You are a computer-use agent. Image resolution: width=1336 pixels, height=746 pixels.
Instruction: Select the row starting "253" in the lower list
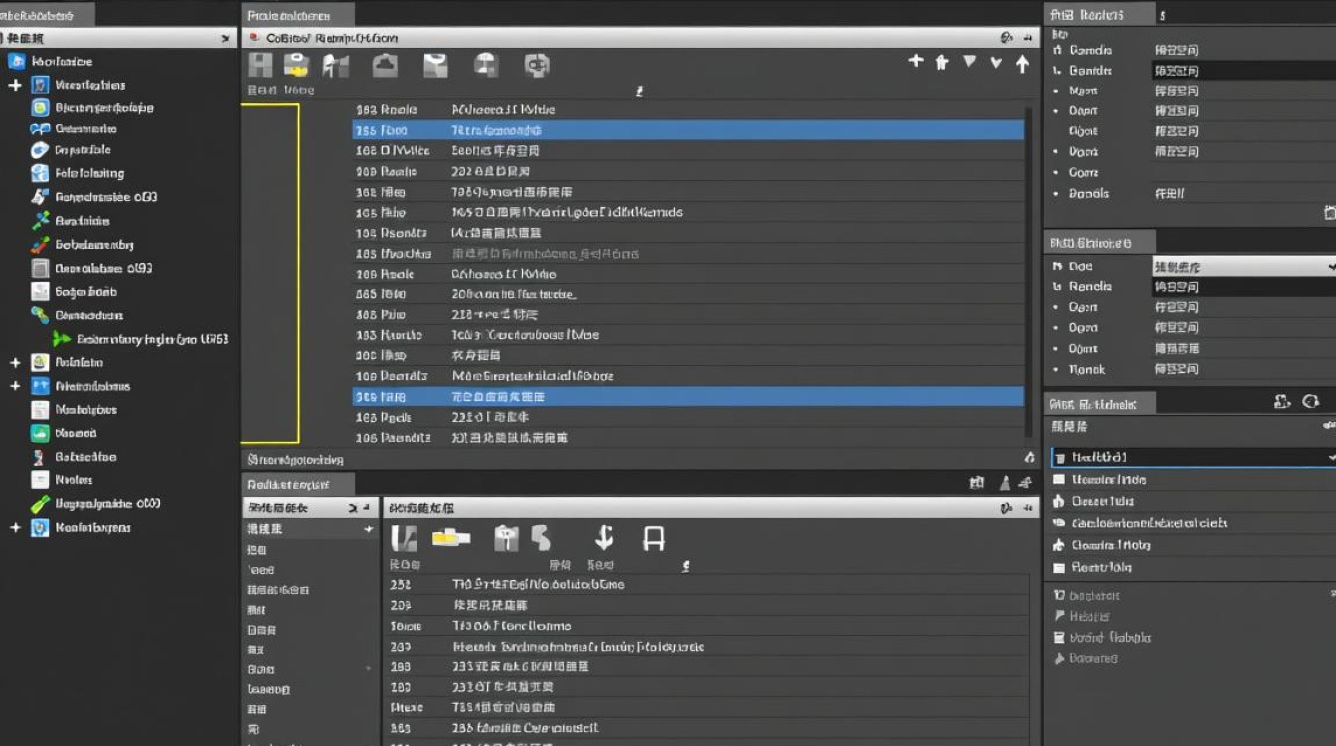(706, 585)
